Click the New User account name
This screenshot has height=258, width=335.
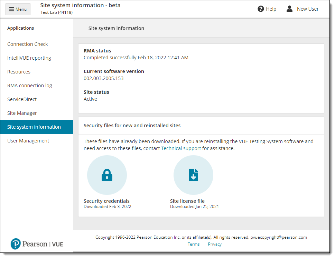(x=308, y=9)
